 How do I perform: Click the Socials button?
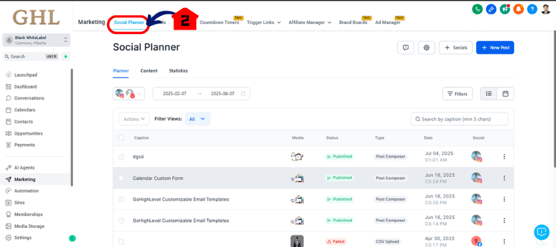coord(456,48)
